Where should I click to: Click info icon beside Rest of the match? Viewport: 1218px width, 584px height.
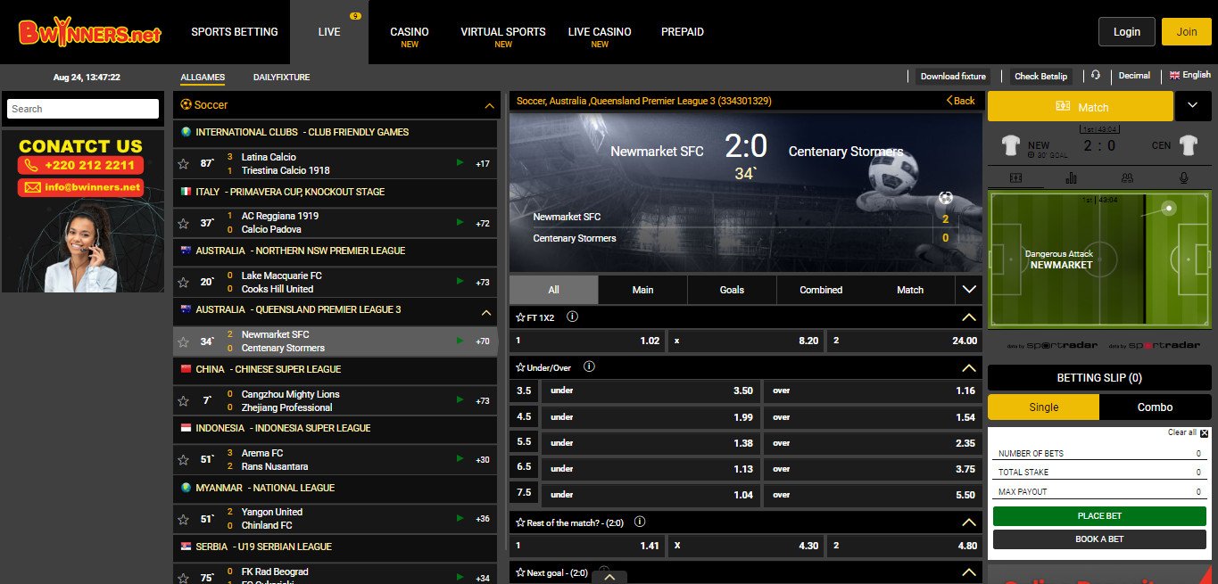pyautogui.click(x=640, y=522)
